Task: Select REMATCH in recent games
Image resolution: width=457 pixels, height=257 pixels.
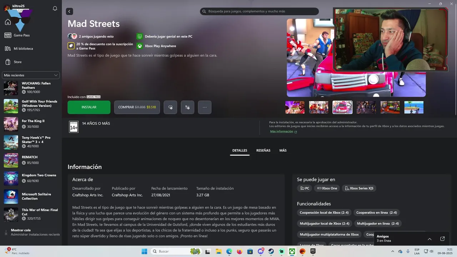Action: click(31, 160)
